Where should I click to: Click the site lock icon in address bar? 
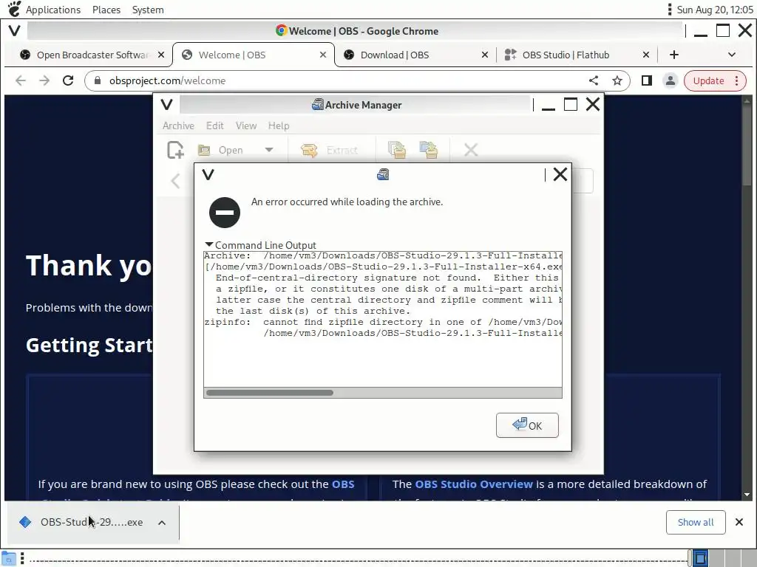coord(98,80)
